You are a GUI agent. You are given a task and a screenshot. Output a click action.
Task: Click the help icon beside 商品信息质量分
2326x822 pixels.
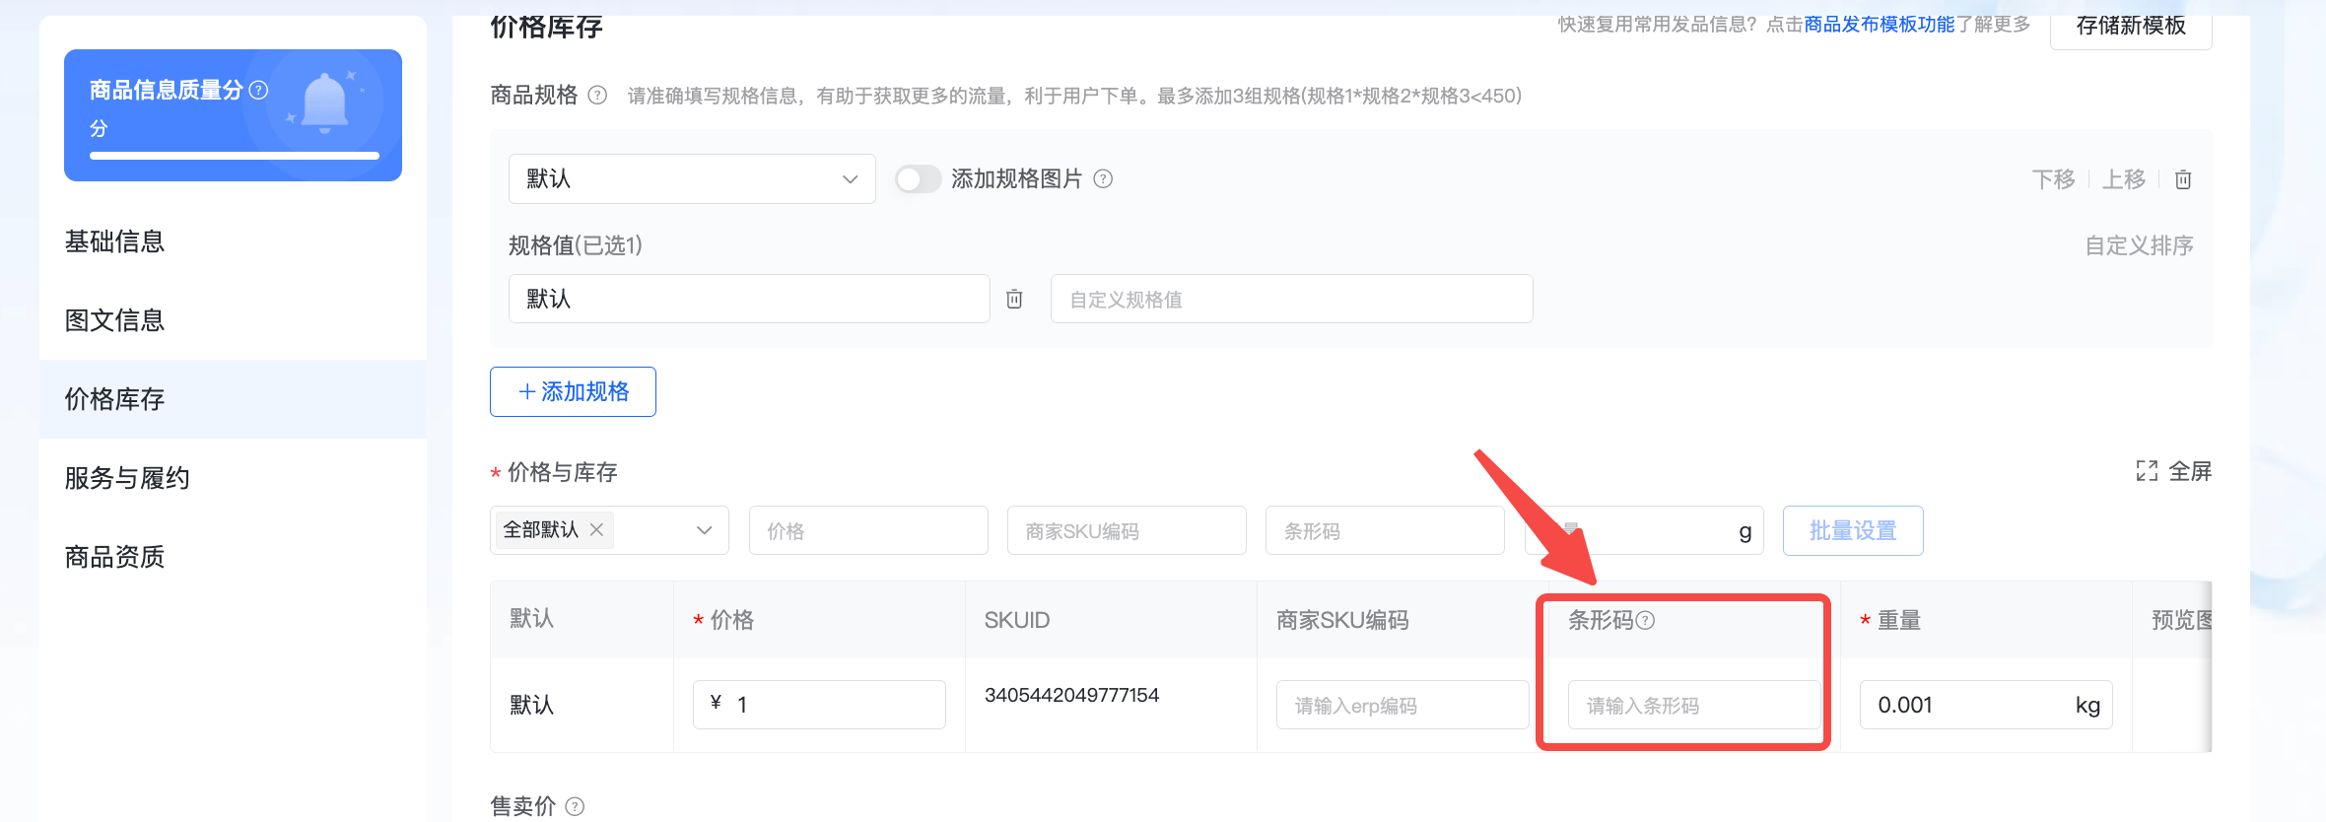click(258, 91)
